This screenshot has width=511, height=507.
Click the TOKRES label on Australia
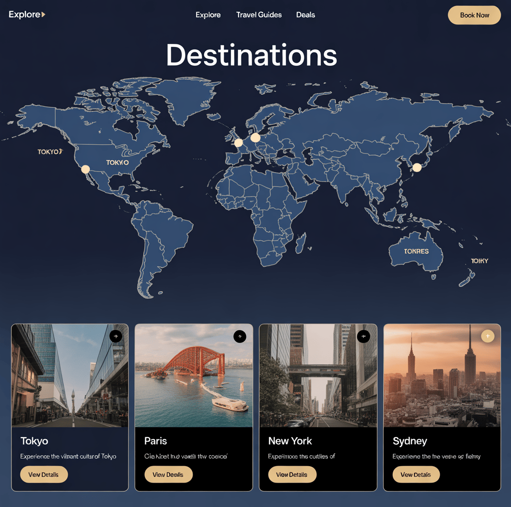click(416, 251)
